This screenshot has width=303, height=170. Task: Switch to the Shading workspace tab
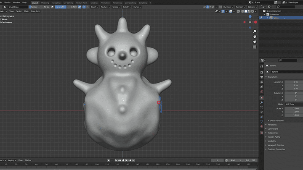pyautogui.click(x=94, y=3)
